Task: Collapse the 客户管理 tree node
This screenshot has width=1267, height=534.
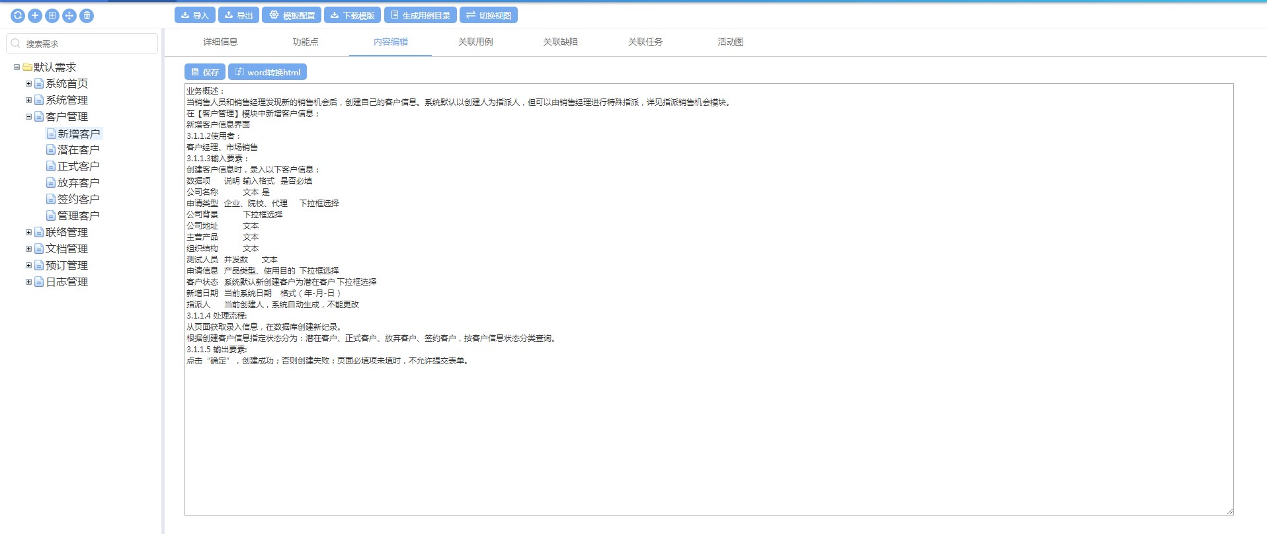Action: pyautogui.click(x=28, y=117)
